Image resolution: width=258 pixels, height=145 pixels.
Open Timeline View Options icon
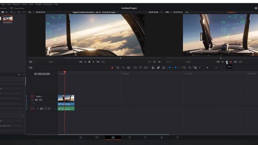point(31,68)
